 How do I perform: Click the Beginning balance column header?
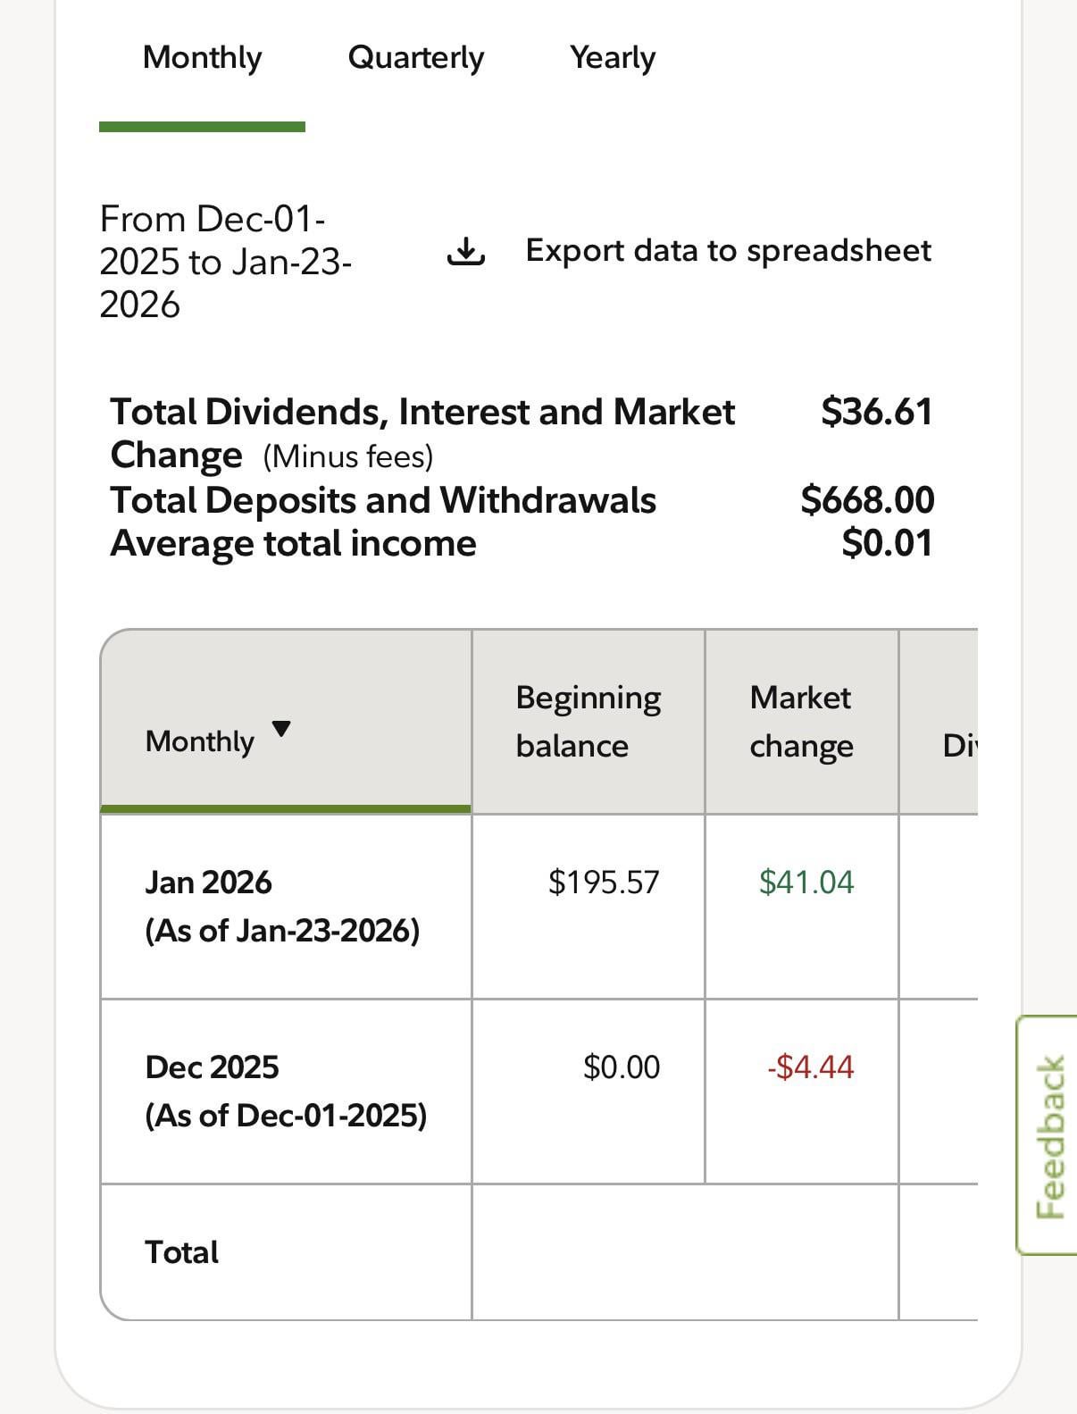click(588, 721)
